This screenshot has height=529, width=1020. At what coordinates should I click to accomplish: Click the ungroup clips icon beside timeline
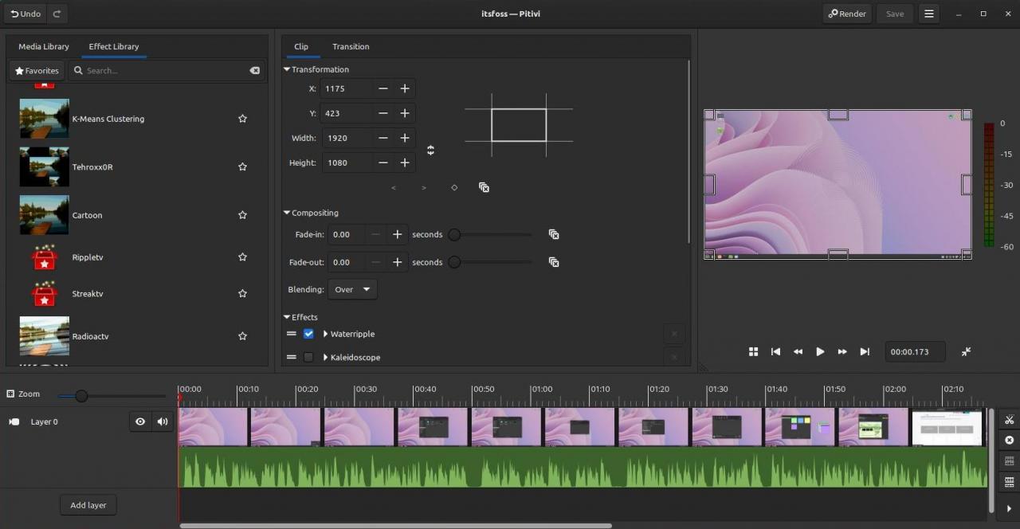[x=1009, y=461]
